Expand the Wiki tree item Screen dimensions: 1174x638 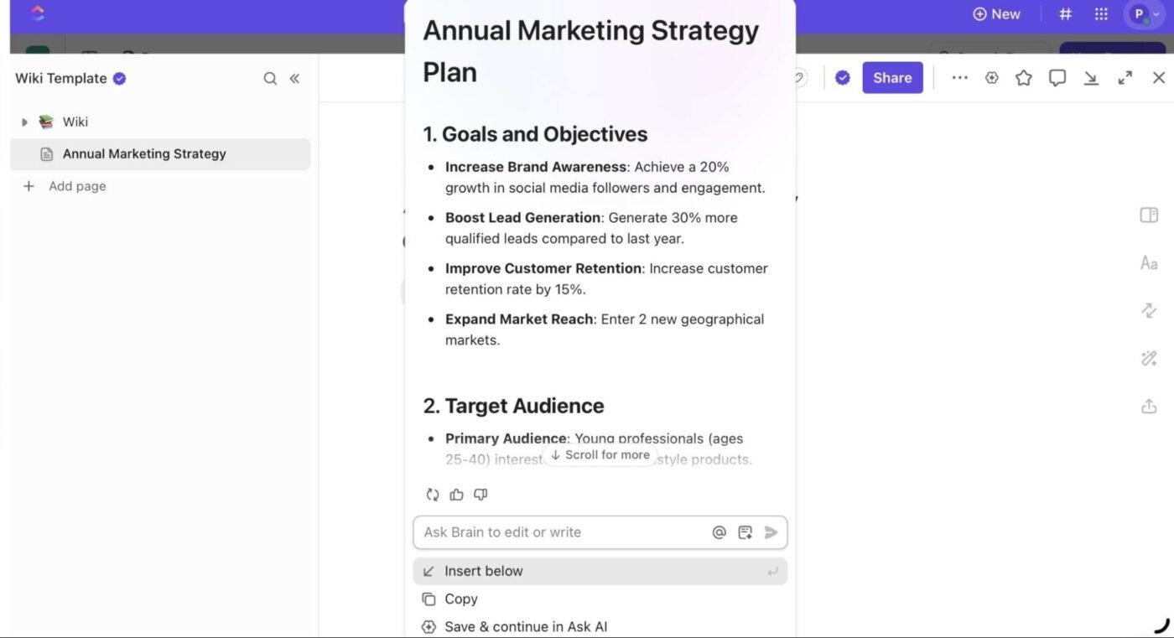click(x=23, y=121)
